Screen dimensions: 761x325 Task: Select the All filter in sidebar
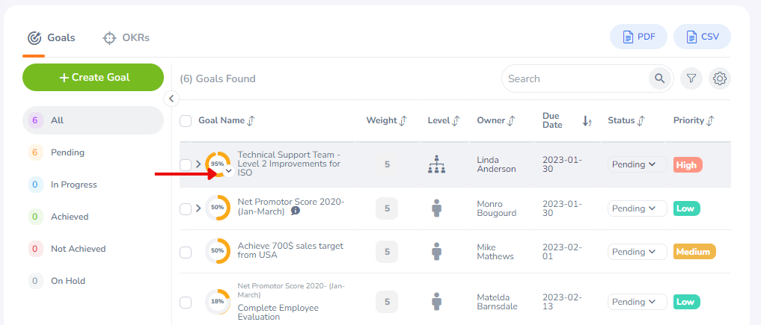point(94,120)
